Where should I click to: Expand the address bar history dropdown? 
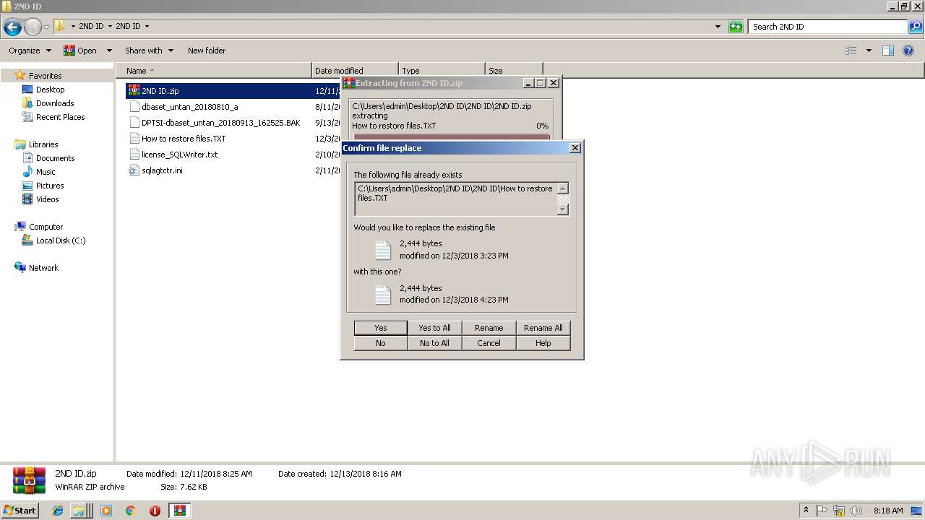click(x=718, y=27)
